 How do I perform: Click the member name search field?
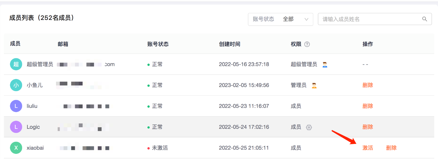coord(375,19)
